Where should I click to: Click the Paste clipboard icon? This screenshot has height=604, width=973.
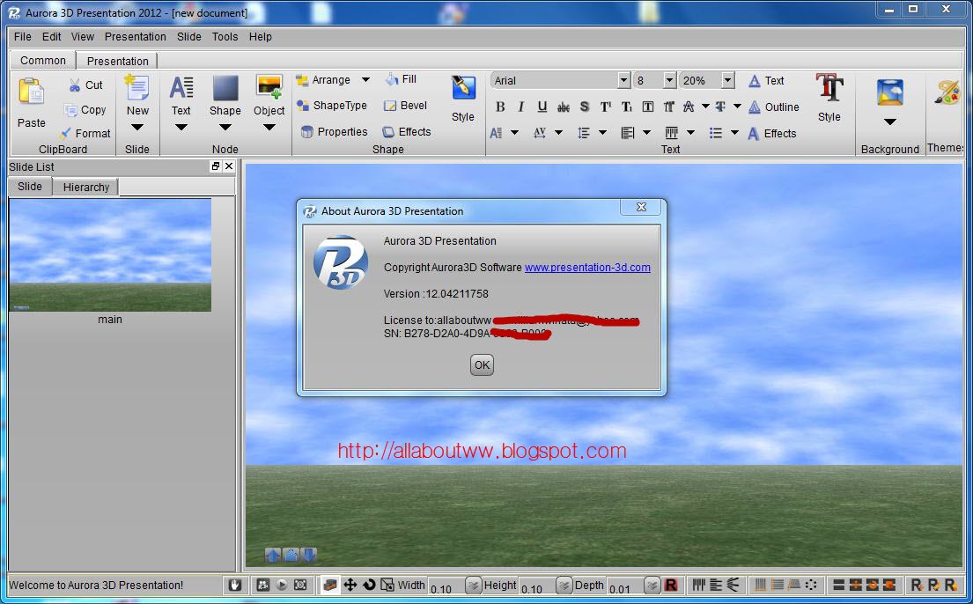(x=31, y=92)
